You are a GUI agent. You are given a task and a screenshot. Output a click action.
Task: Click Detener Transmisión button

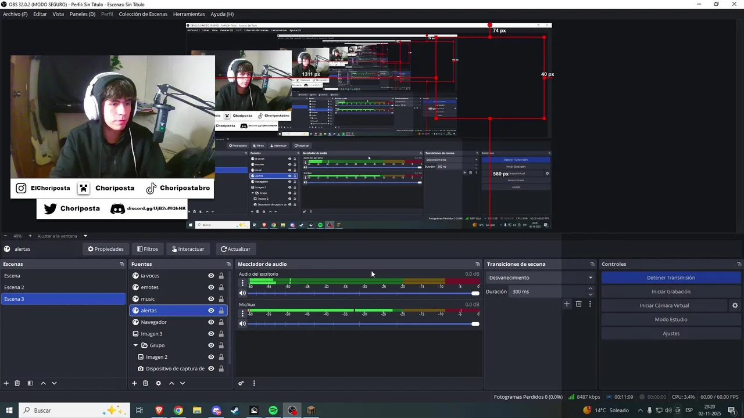(x=671, y=278)
